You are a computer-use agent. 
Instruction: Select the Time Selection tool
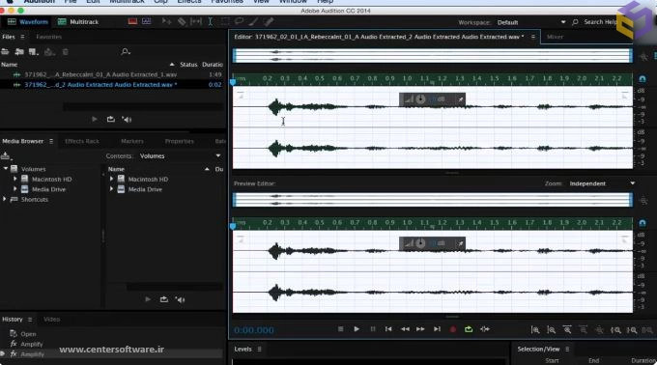210,21
